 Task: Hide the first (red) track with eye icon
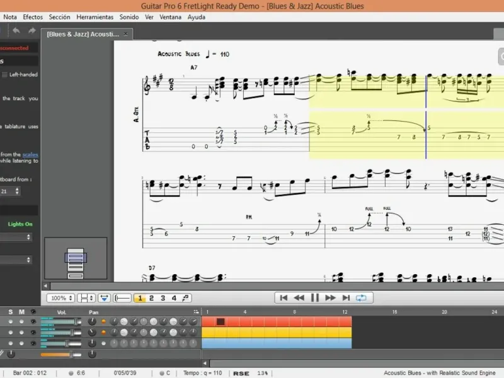(x=33, y=321)
